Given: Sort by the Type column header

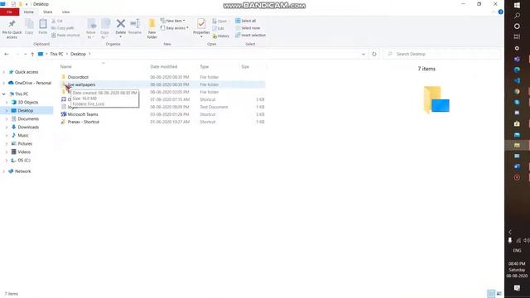Looking at the screenshot, I should pyautogui.click(x=205, y=67).
